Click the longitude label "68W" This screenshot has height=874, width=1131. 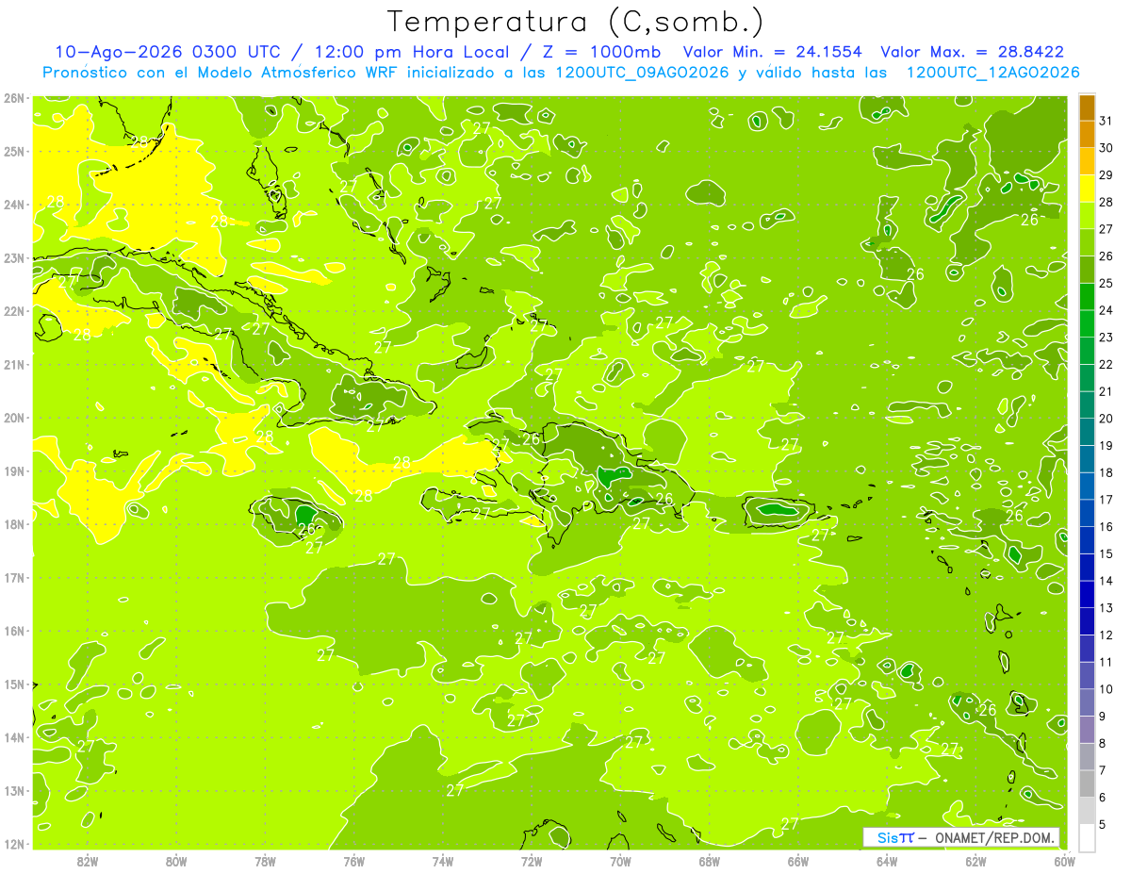[709, 861]
